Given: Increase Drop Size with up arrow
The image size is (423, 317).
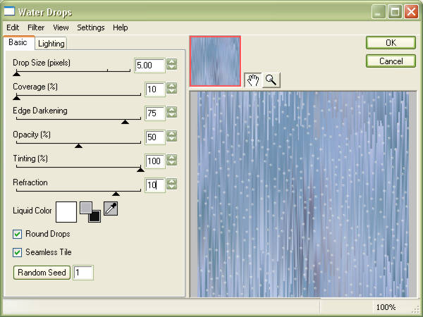Looking at the screenshot, I should 172,62.
